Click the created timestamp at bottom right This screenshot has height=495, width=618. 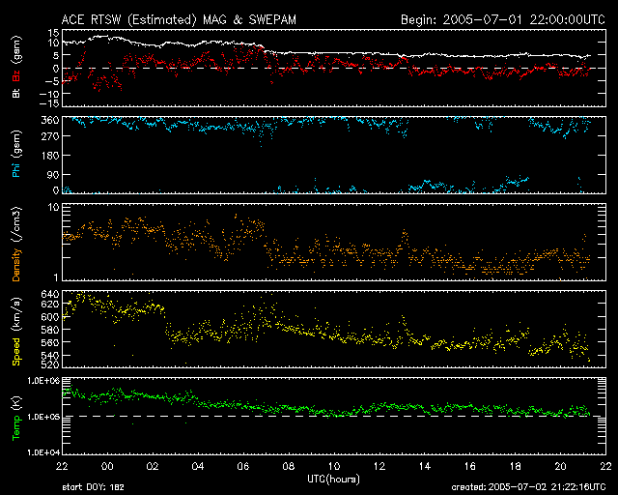[x=533, y=488]
